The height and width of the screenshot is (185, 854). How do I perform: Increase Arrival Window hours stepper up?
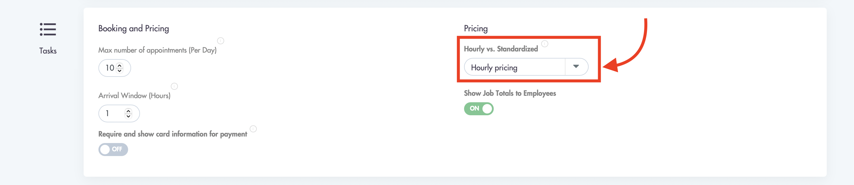point(128,111)
